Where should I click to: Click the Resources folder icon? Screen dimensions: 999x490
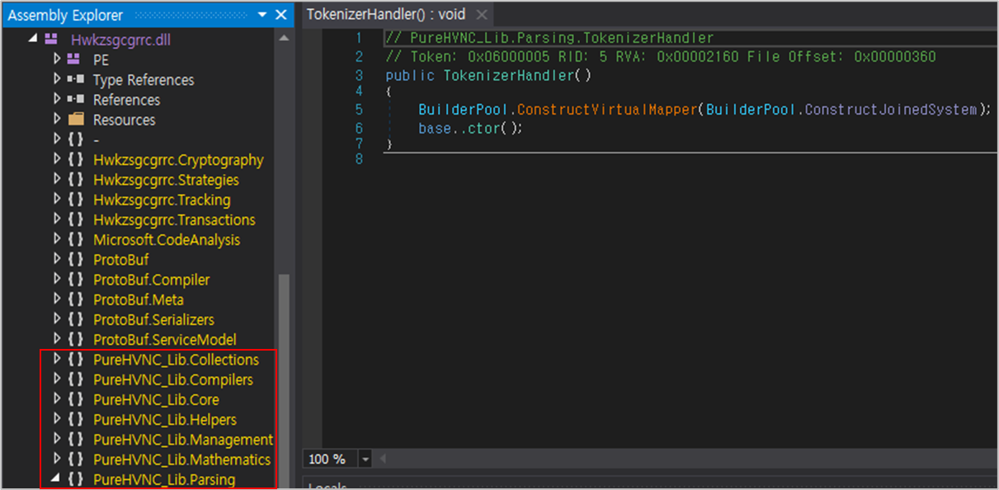click(x=76, y=119)
